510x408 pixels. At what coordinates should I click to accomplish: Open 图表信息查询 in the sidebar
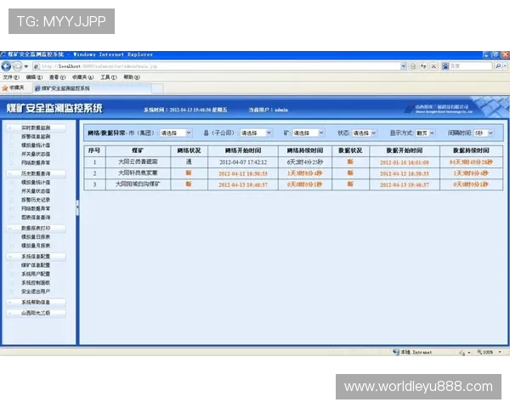[x=36, y=218]
